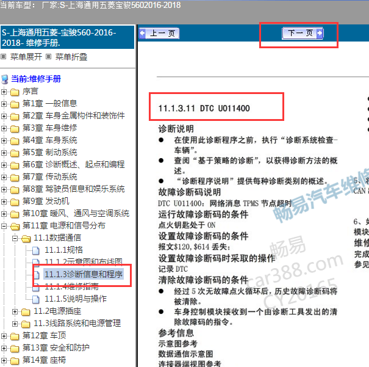Click folder icon of 第8章 驾驶员信息和娱乐系统
Image resolution: width=369 pixels, height=367 pixels.
point(15,190)
